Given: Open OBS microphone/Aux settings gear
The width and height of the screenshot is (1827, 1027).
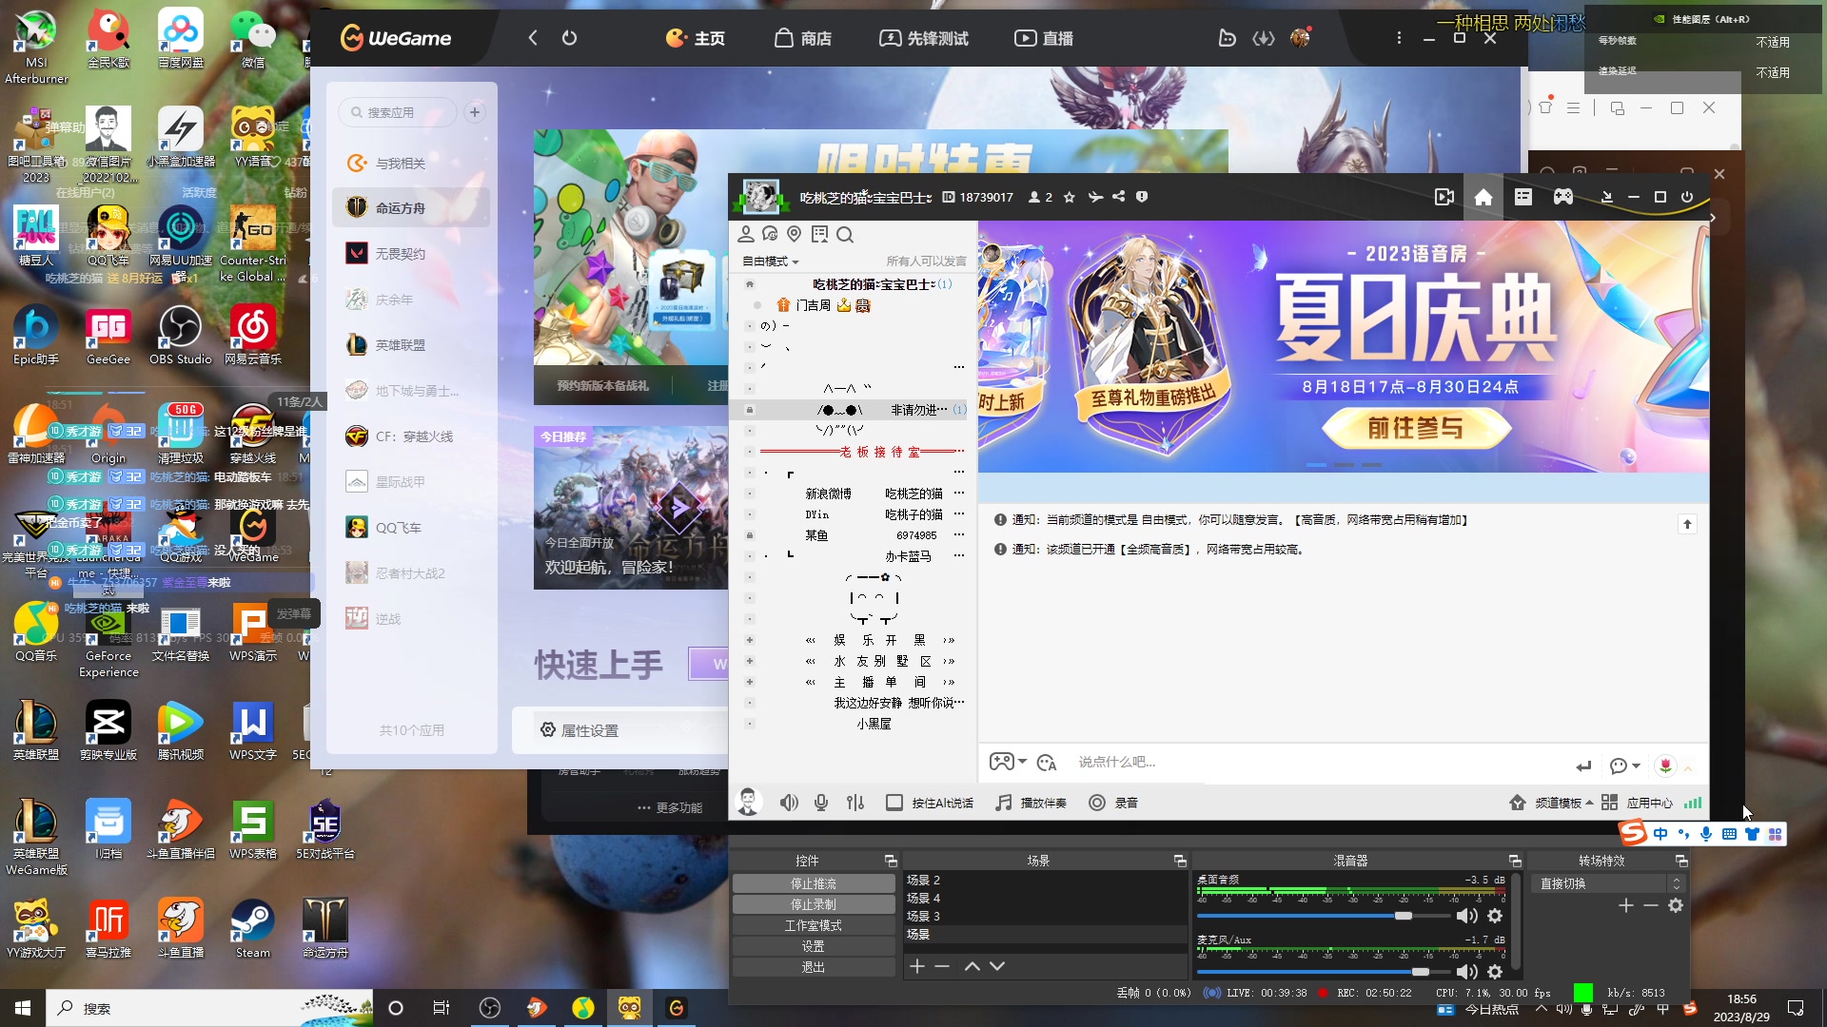Looking at the screenshot, I should click(1495, 972).
